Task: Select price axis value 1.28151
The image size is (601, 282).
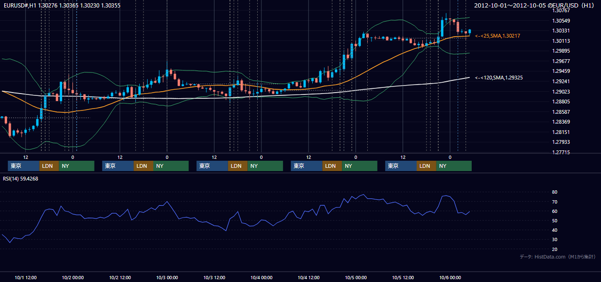Action: click(561, 132)
